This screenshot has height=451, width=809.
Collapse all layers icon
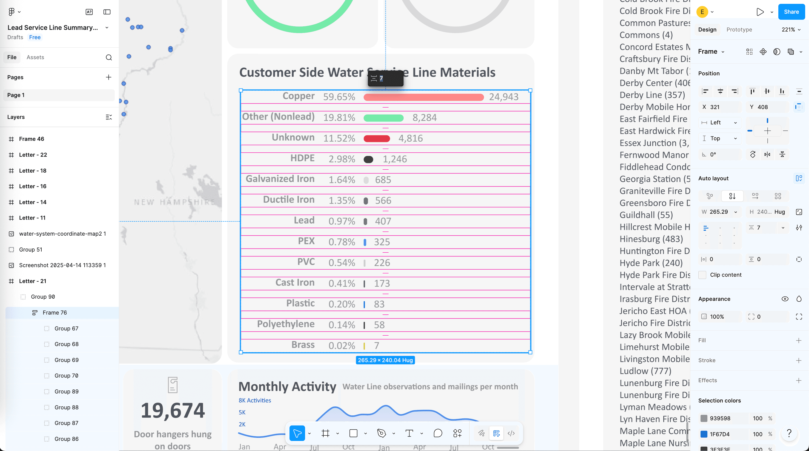(109, 117)
